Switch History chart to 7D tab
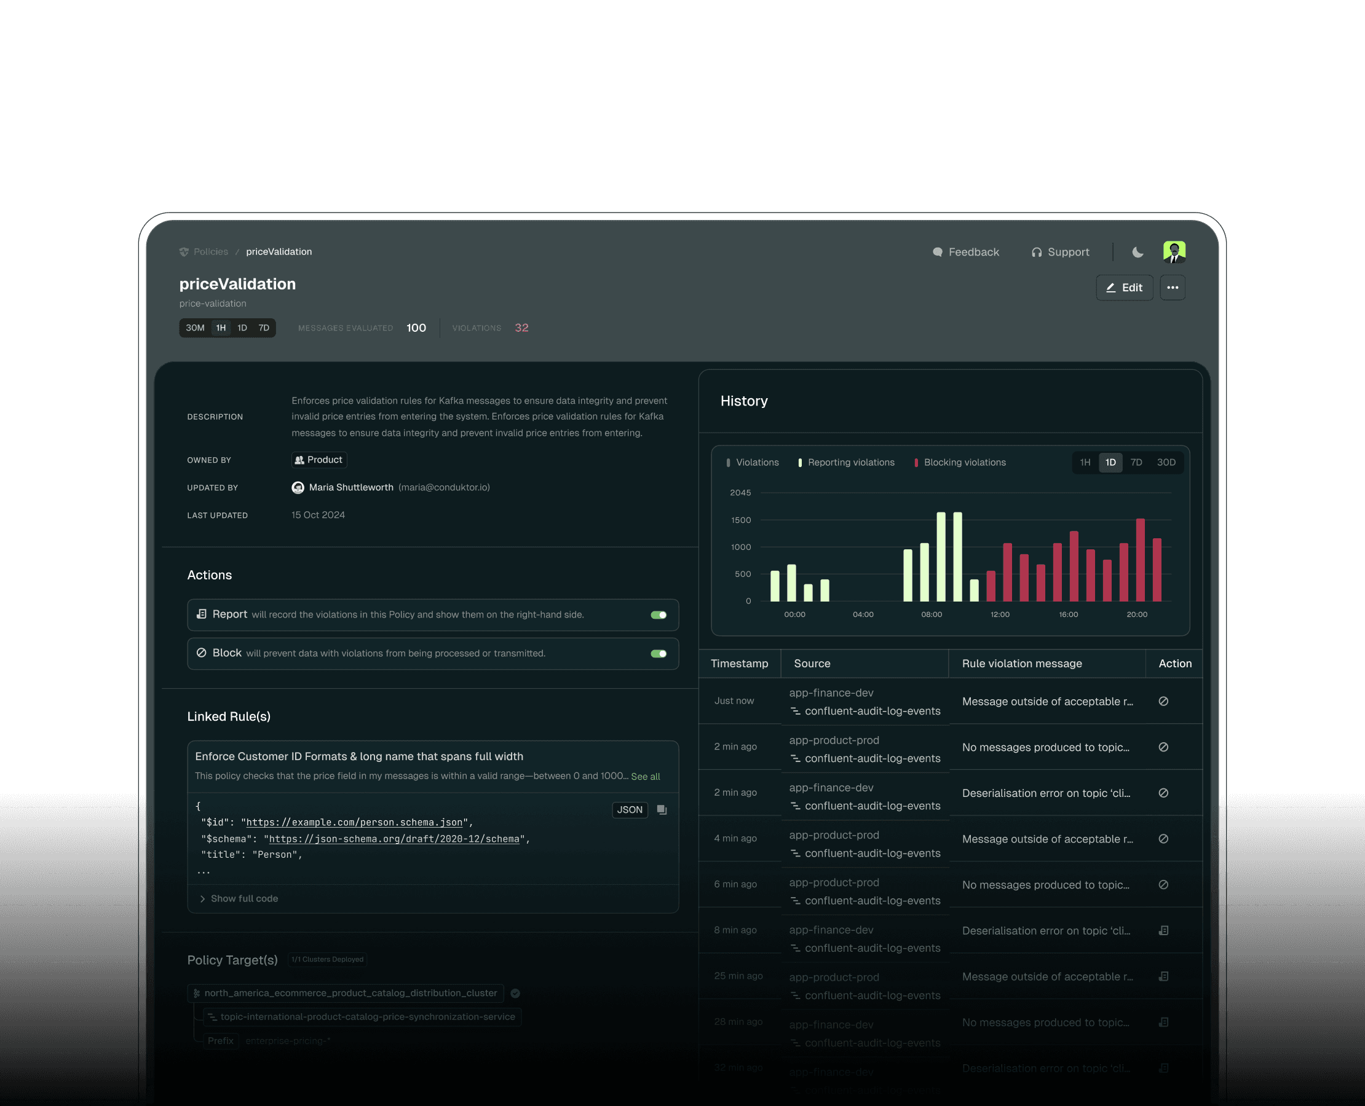The image size is (1365, 1106). point(1136,463)
